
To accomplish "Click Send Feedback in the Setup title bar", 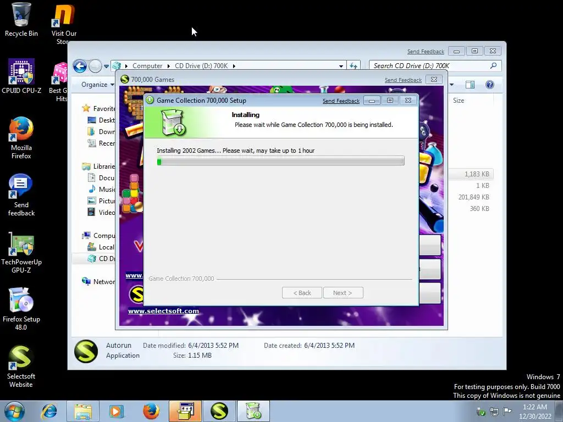I will (341, 101).
